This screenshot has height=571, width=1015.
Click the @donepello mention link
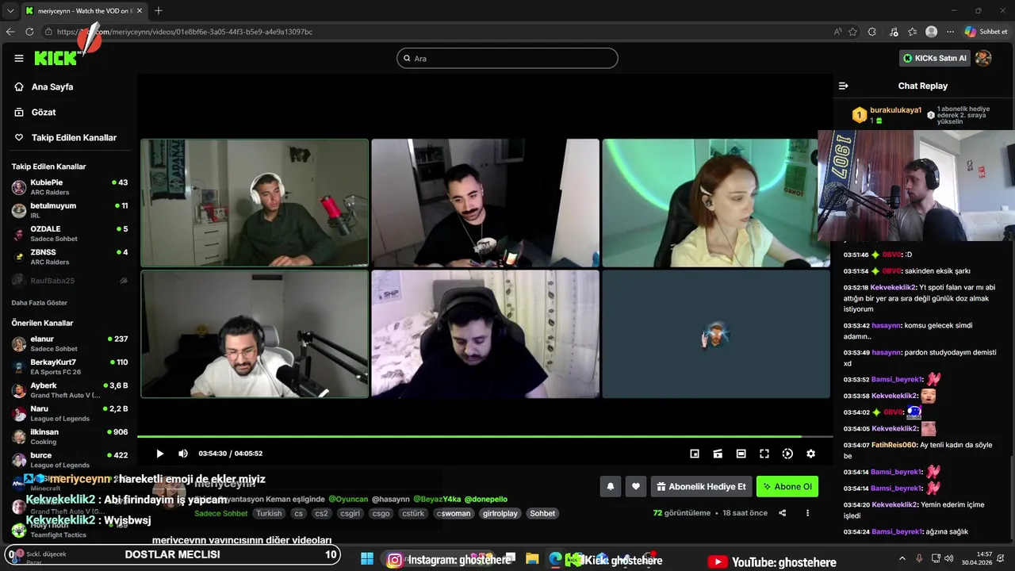click(x=486, y=499)
